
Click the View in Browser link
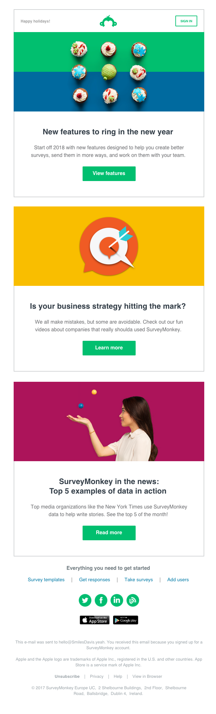point(147,677)
